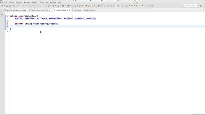Viewport: 205px width, 115px height.
Task: Click the Quick Access search field
Action: (190, 6)
